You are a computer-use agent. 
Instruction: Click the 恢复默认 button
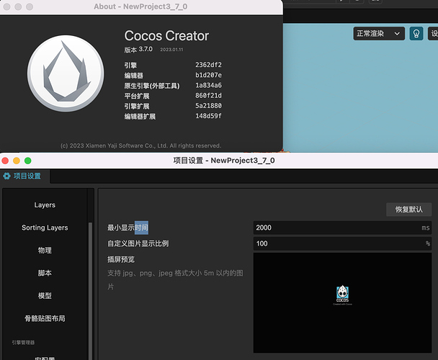[408, 210]
